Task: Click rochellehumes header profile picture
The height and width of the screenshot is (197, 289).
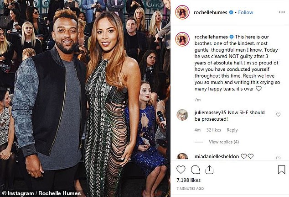Action: tap(182, 12)
